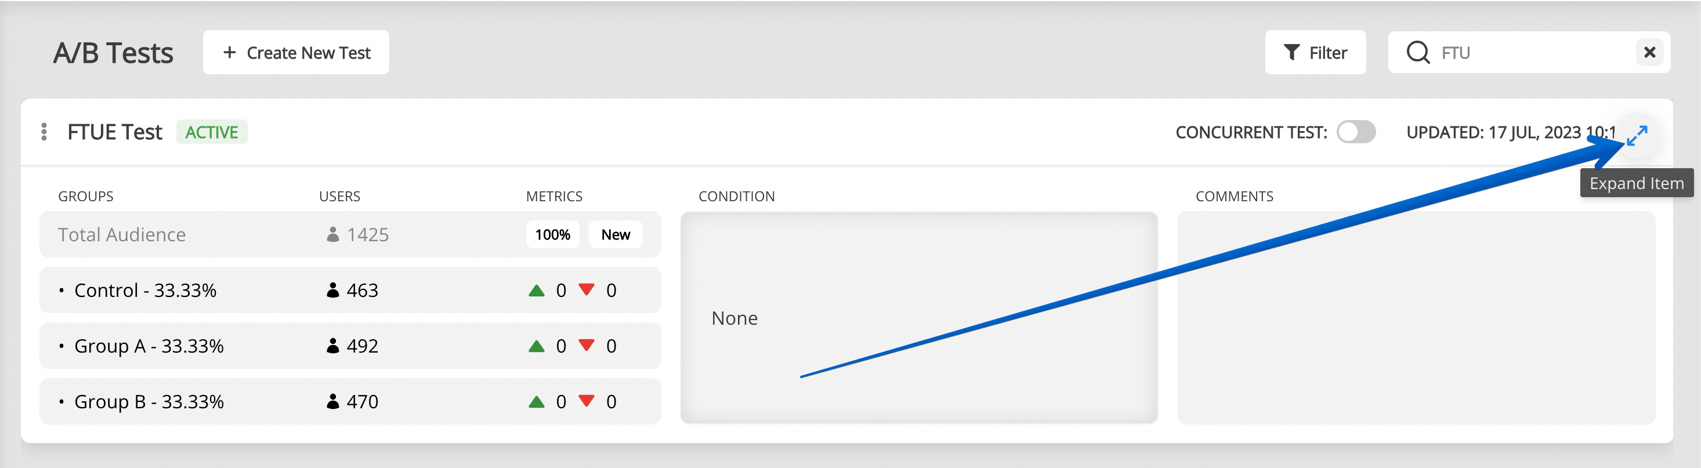Screen dimensions: 1701x468
Task: Click the Create New Test button
Action: pos(296,52)
